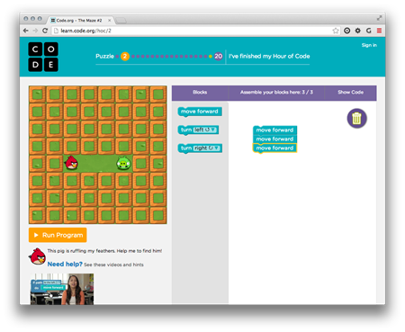Image resolution: width=405 pixels, height=332 pixels.
Task: Open a new browser tab
Action: pyautogui.click(x=121, y=21)
